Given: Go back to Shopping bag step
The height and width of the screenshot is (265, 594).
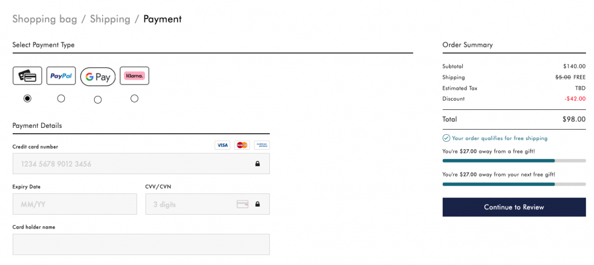Looking at the screenshot, I should click(x=45, y=19).
